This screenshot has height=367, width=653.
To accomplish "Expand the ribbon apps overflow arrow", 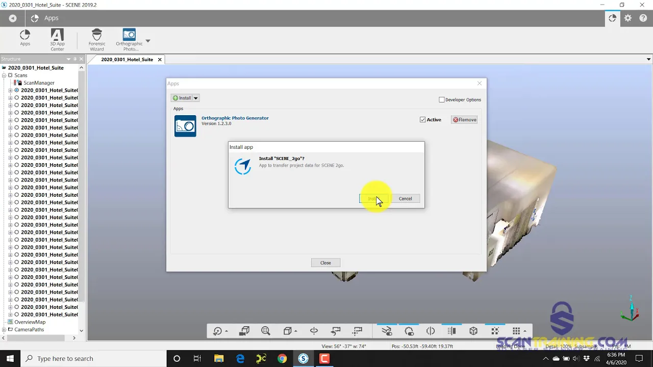I will [x=148, y=41].
